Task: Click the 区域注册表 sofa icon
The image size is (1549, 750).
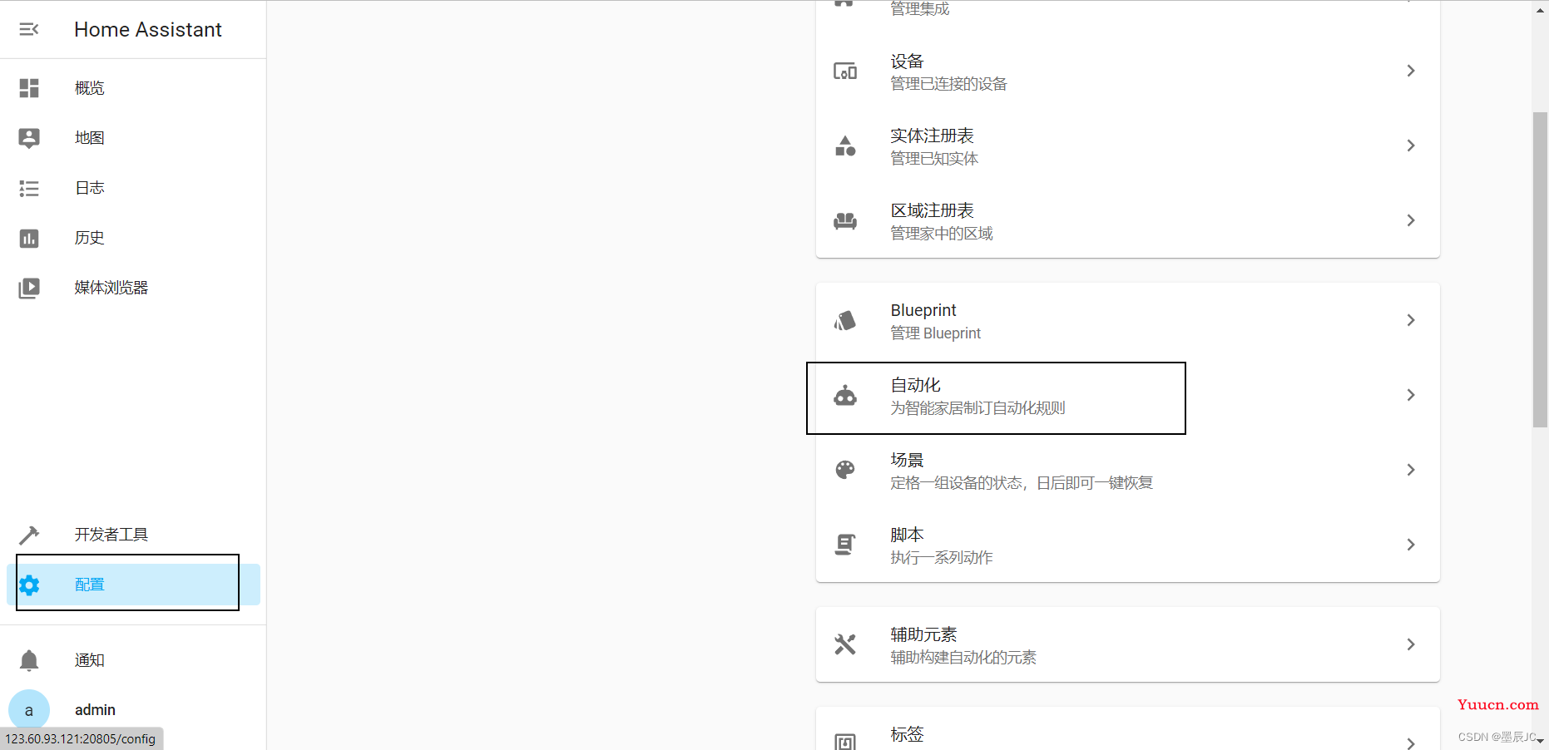Action: 845,221
